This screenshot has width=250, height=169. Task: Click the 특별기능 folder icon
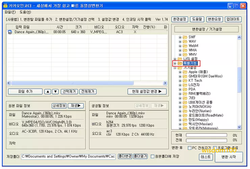click(x=180, y=63)
